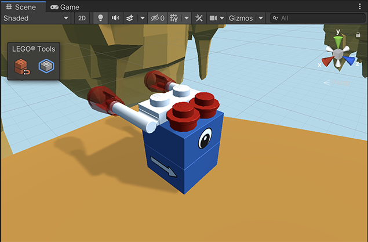The height and width of the screenshot is (242, 368).
Task: Open the Shaded draw mode dropdown
Action: pyautogui.click(x=36, y=18)
